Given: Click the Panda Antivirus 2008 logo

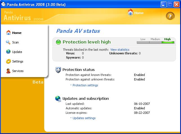Looking at the screenshot, I should click(24, 16).
